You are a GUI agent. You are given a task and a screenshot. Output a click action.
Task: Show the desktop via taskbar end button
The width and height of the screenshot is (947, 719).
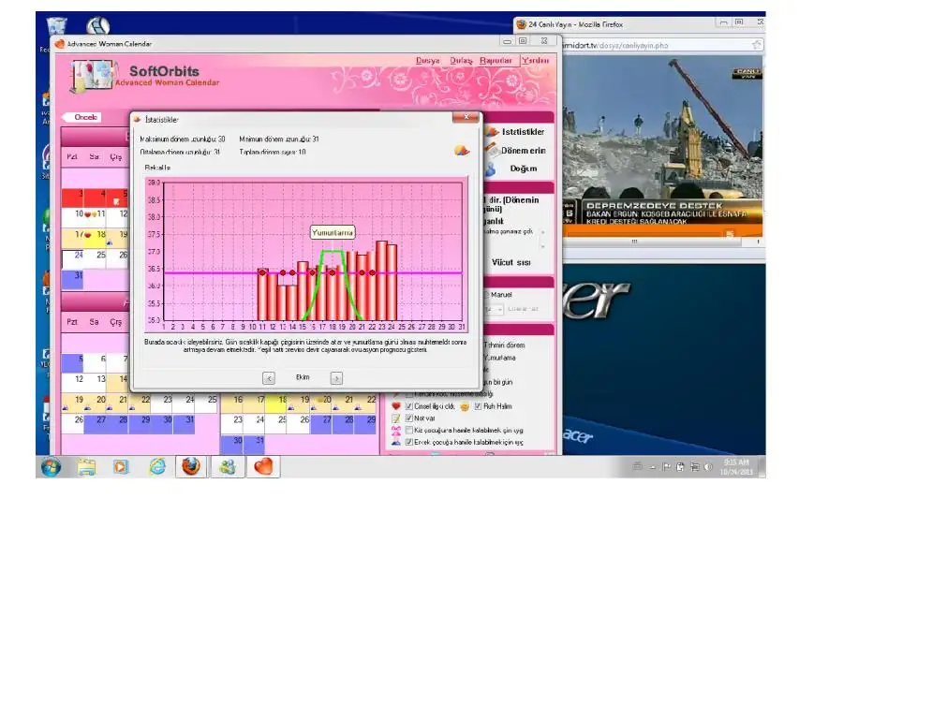click(762, 466)
